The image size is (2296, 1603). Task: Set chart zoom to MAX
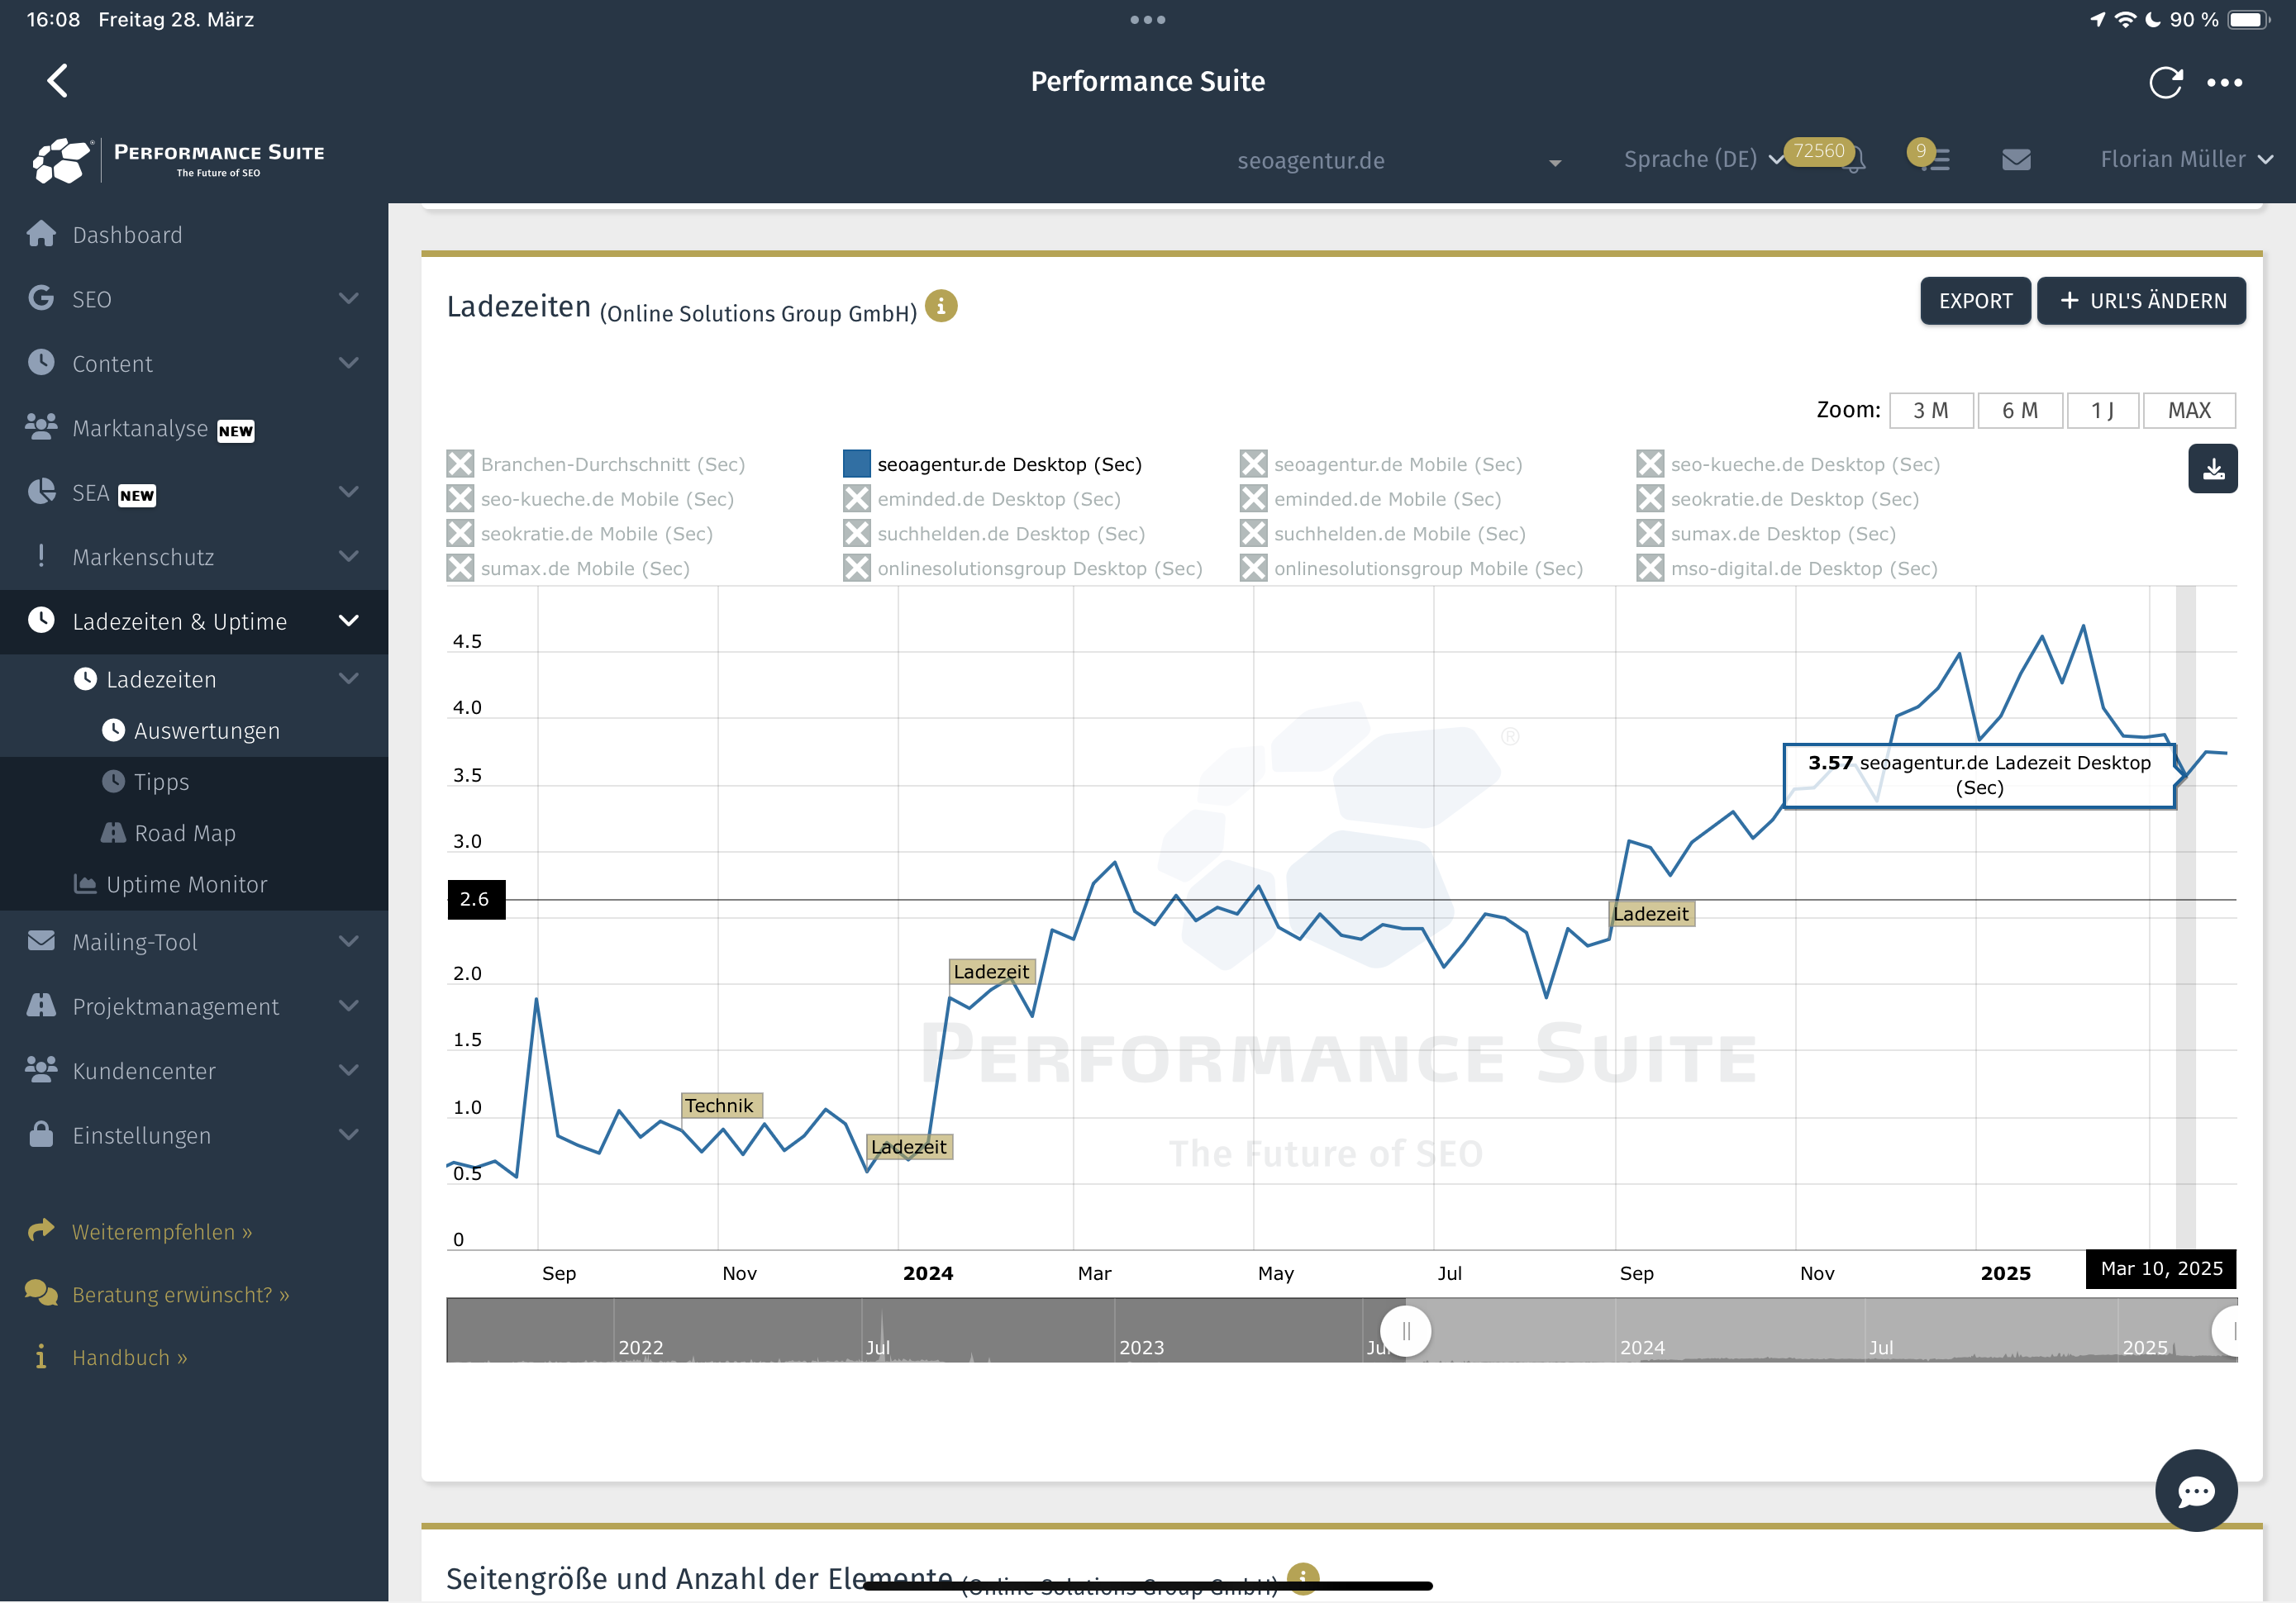tap(2189, 410)
